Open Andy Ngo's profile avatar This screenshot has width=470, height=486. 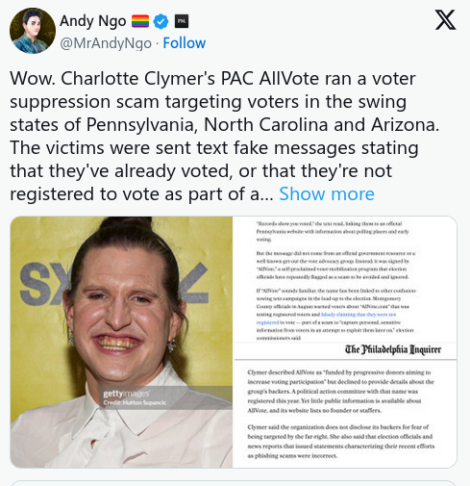click(33, 31)
